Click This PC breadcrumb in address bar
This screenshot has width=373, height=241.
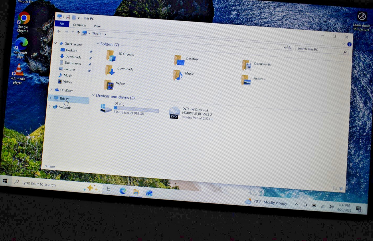97,34
